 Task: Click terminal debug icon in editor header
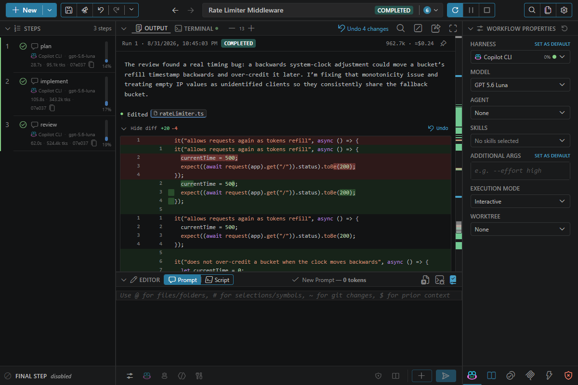coord(439,280)
